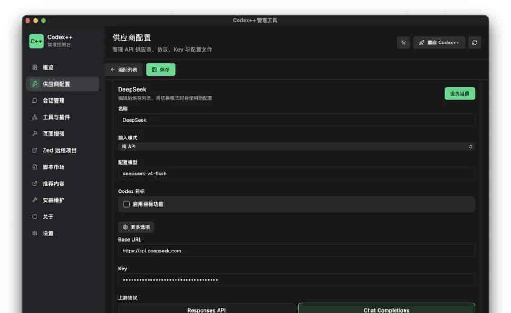Open the 概览 overview page

click(62, 68)
